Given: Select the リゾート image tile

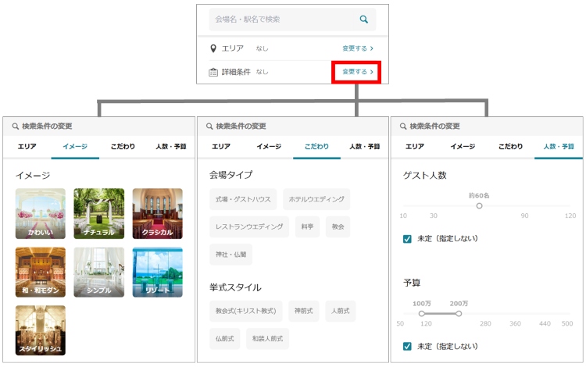Looking at the screenshot, I should [157, 273].
